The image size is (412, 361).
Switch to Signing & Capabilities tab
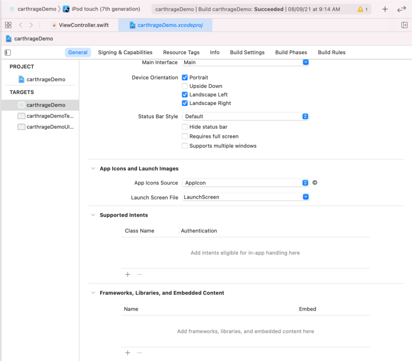pyautogui.click(x=125, y=52)
